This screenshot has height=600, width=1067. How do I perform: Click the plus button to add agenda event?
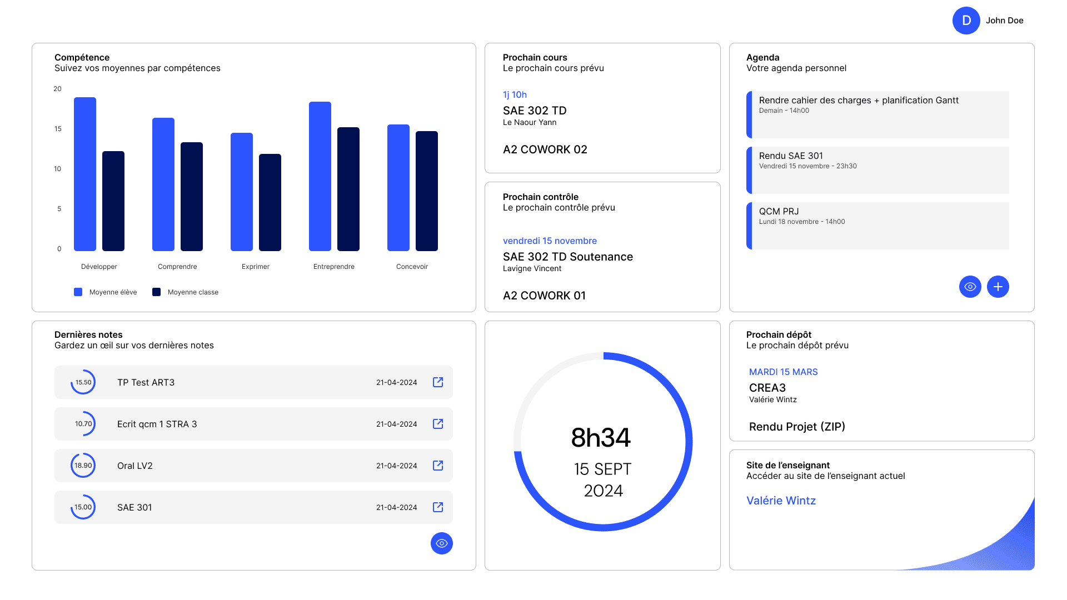pos(998,287)
